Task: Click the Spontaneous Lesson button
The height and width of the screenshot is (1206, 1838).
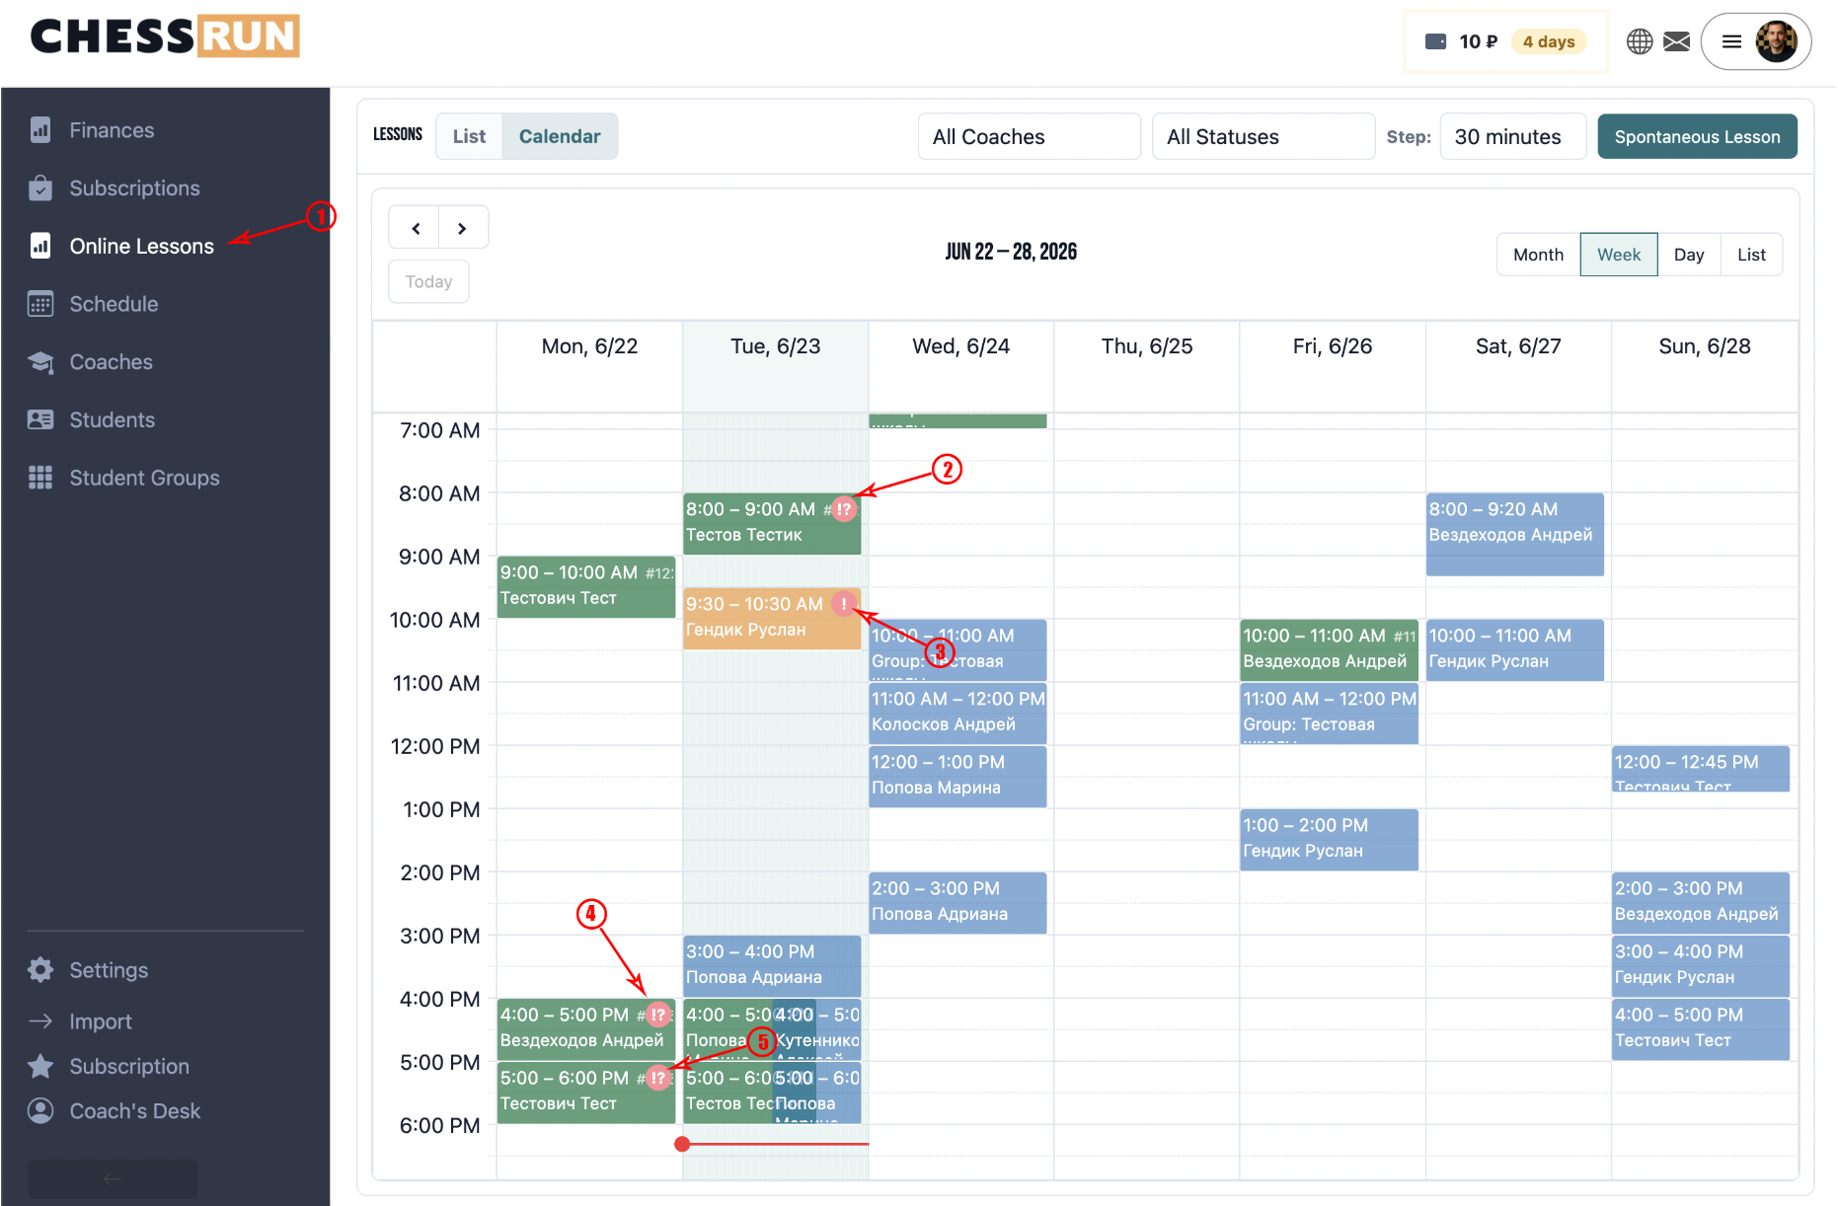Action: [1697, 136]
